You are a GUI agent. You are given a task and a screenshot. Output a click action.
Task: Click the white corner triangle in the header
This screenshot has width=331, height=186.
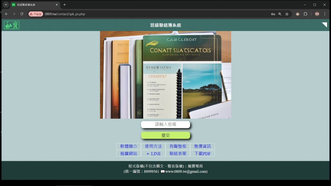325,25
